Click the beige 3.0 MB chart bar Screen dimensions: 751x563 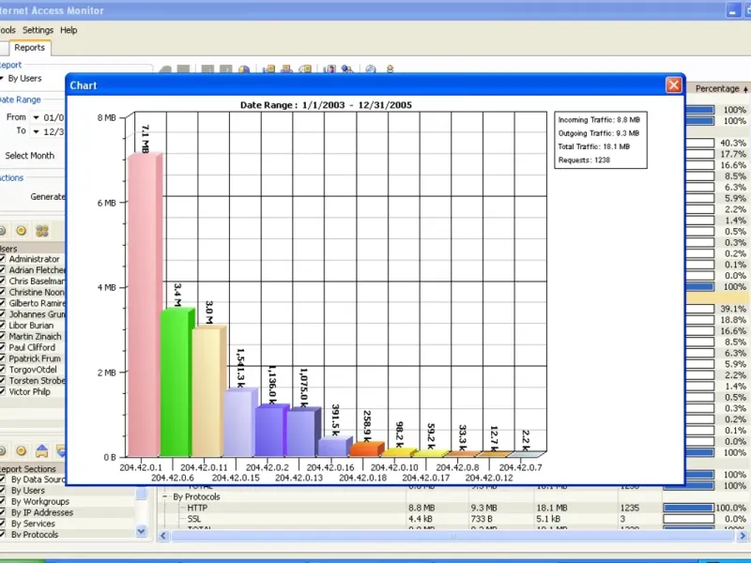click(x=207, y=391)
